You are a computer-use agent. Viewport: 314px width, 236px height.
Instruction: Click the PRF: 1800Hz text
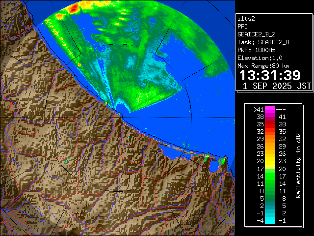click(255, 50)
